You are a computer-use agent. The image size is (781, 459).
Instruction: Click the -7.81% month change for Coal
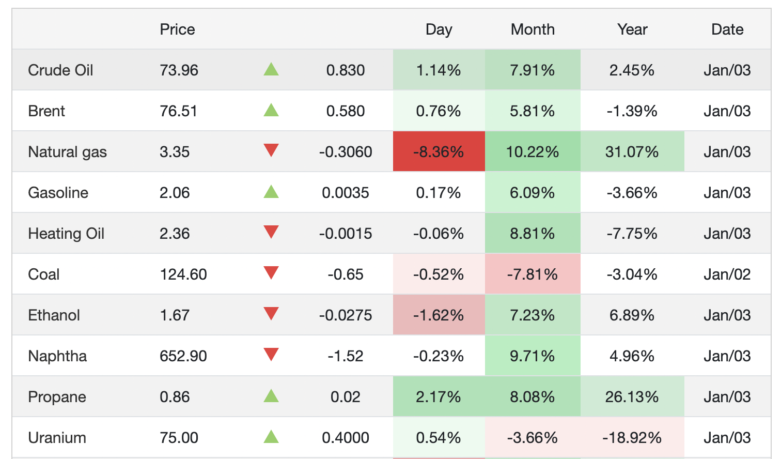point(533,274)
